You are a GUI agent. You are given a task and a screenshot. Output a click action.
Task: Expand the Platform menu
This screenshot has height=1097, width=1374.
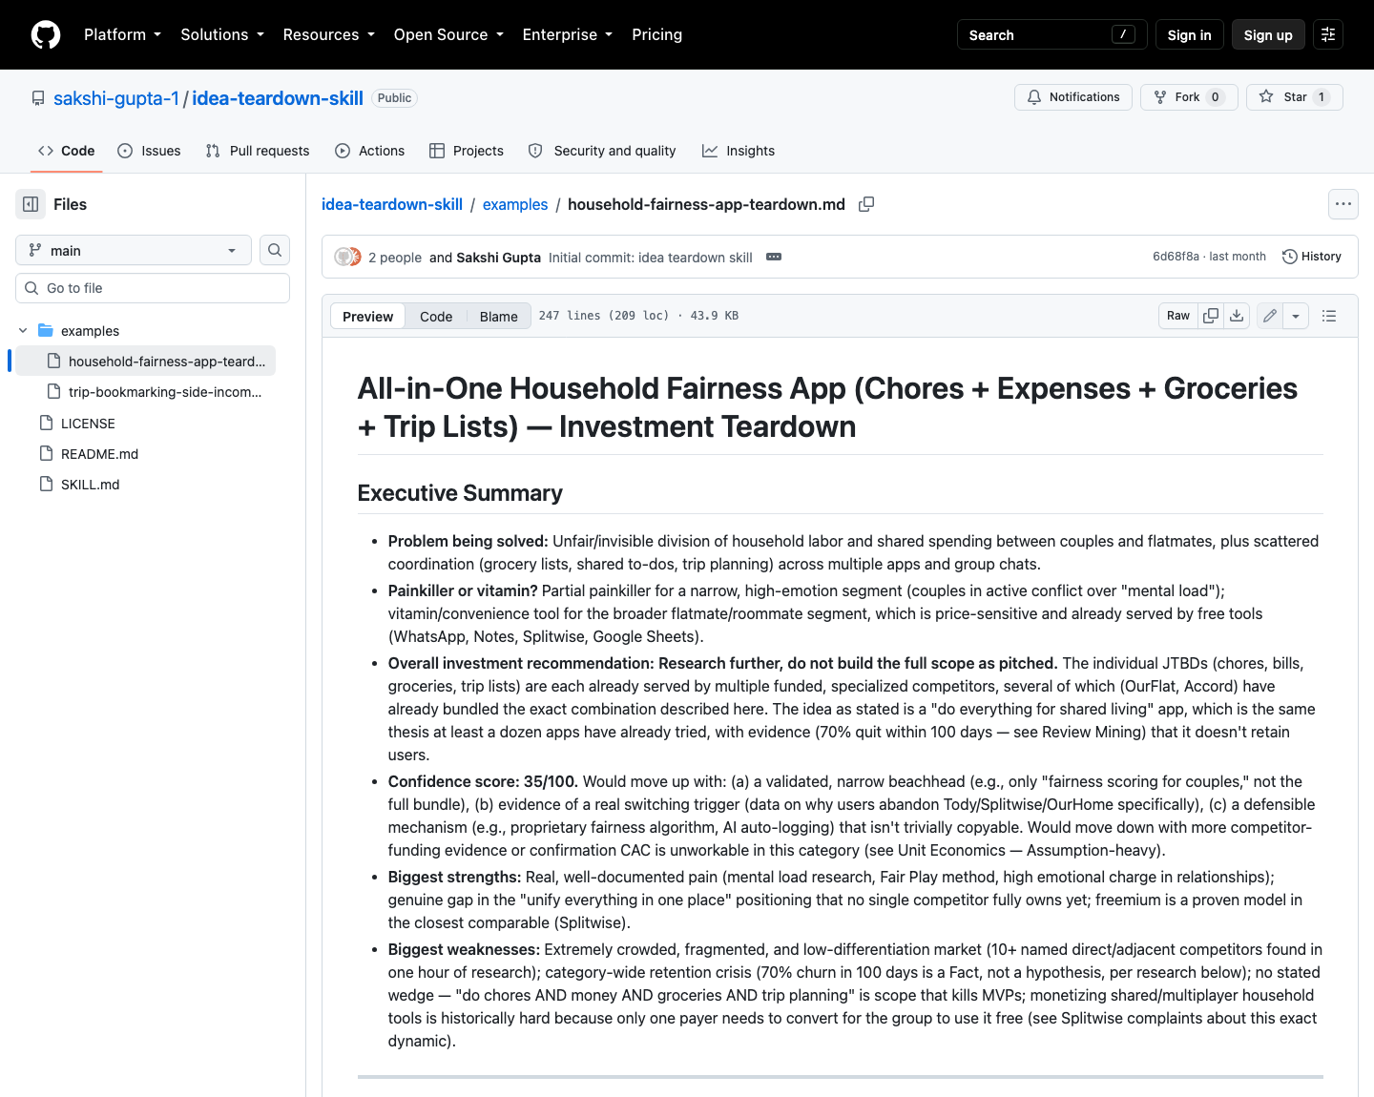coord(122,34)
